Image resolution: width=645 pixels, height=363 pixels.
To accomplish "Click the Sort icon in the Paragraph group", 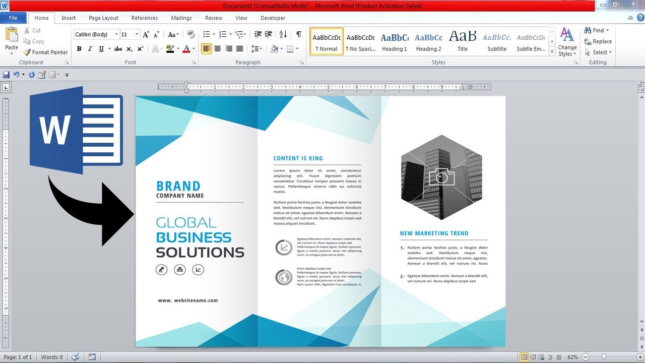I will coord(284,34).
